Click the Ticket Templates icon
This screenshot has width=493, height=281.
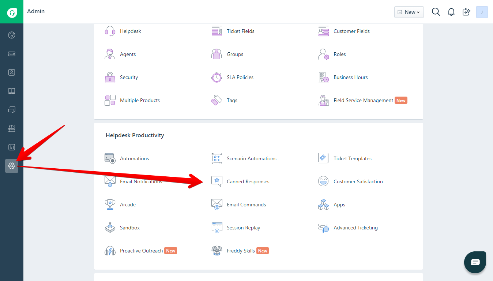(324, 158)
